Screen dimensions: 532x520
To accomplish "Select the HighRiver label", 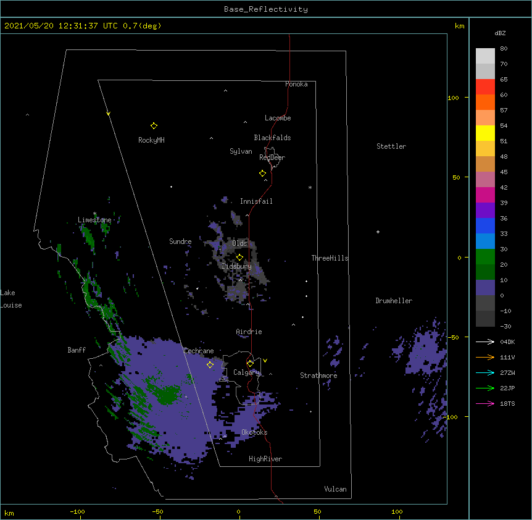I will click(x=265, y=459).
